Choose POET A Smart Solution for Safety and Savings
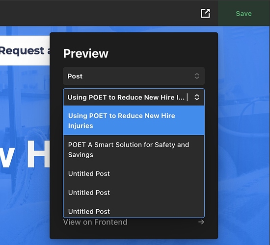The width and height of the screenshot is (270, 245). [134, 149]
